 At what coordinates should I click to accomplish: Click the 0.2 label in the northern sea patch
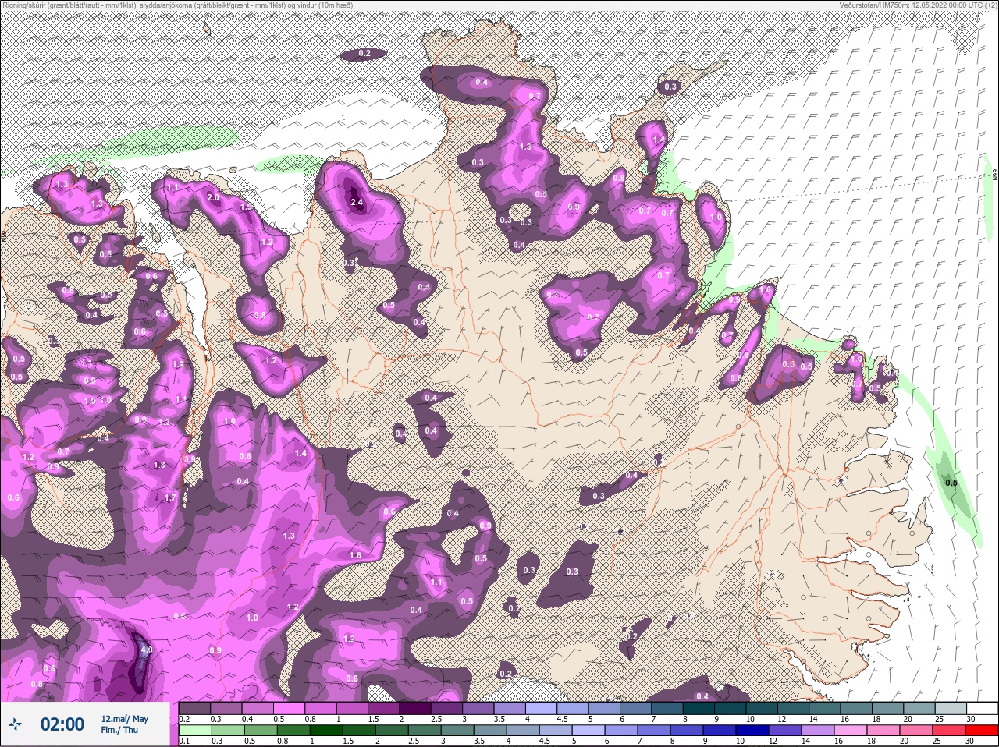tap(364, 54)
